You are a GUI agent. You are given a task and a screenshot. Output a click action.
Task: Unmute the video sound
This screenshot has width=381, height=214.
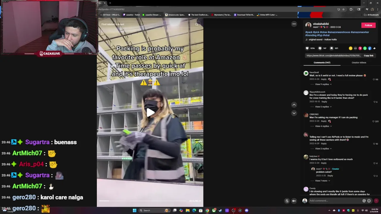click(x=294, y=201)
